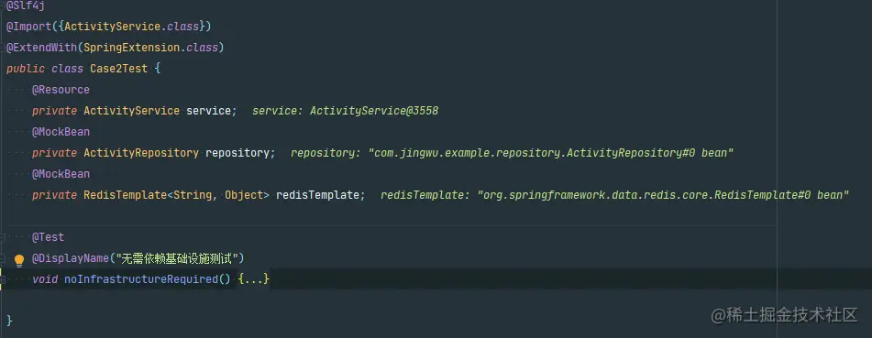Click the noInfrastructureRequired method name
This screenshot has width=872, height=338.
140,279
